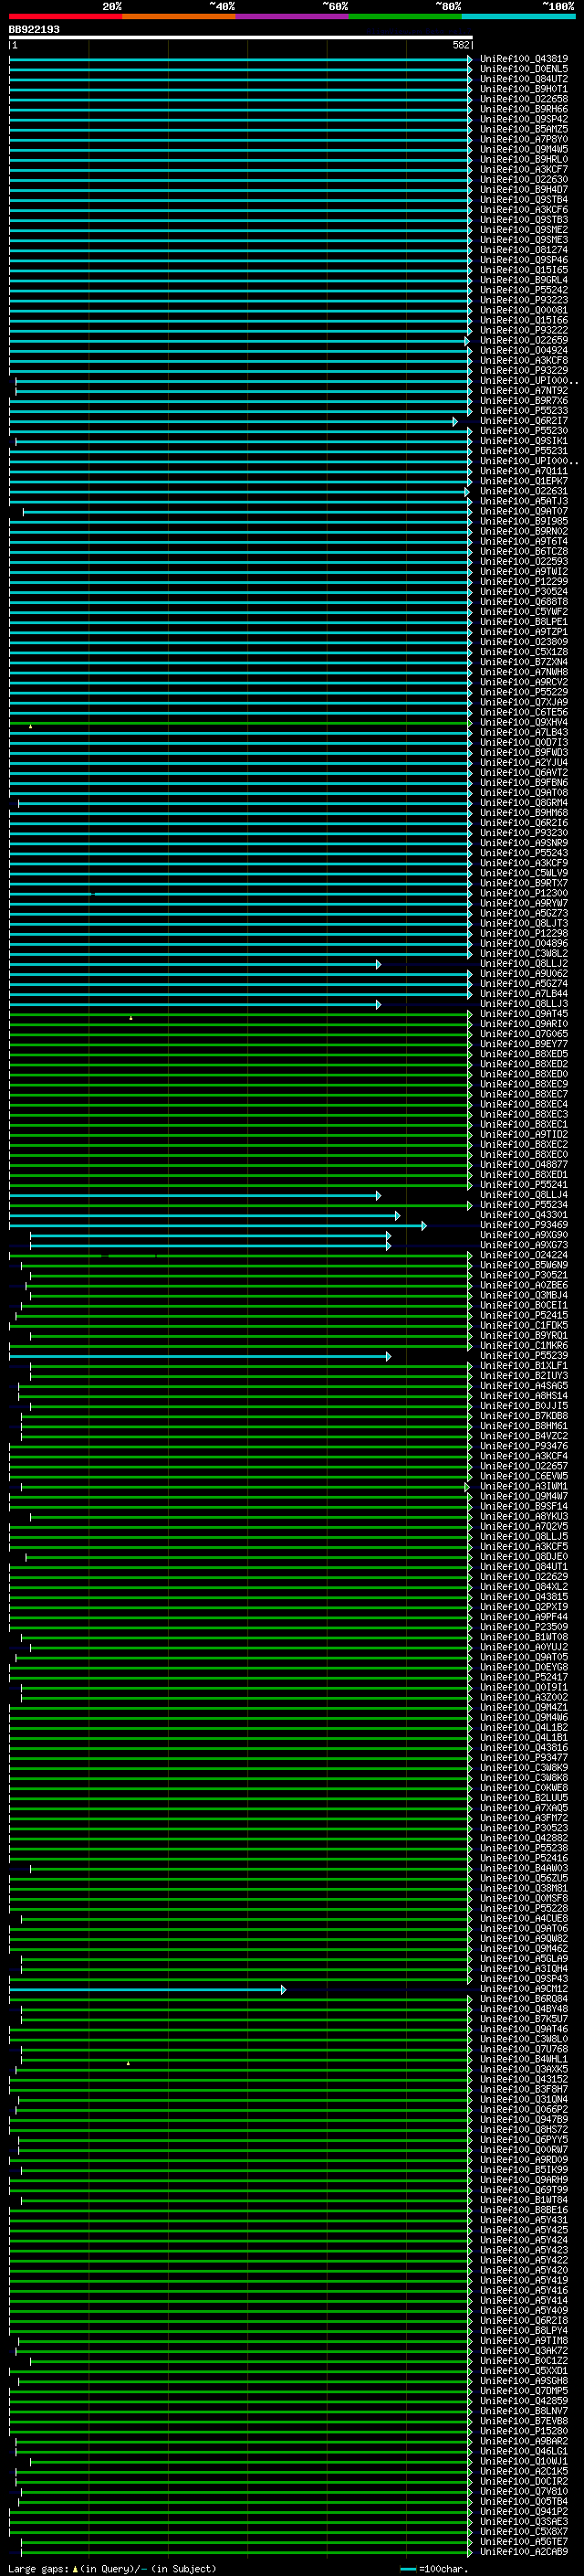Open hit UniRef100_O24224

524,1255
